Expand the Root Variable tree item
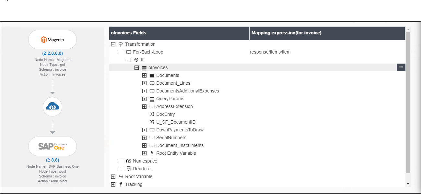Screen dimensions: 421x194 (x=113, y=176)
